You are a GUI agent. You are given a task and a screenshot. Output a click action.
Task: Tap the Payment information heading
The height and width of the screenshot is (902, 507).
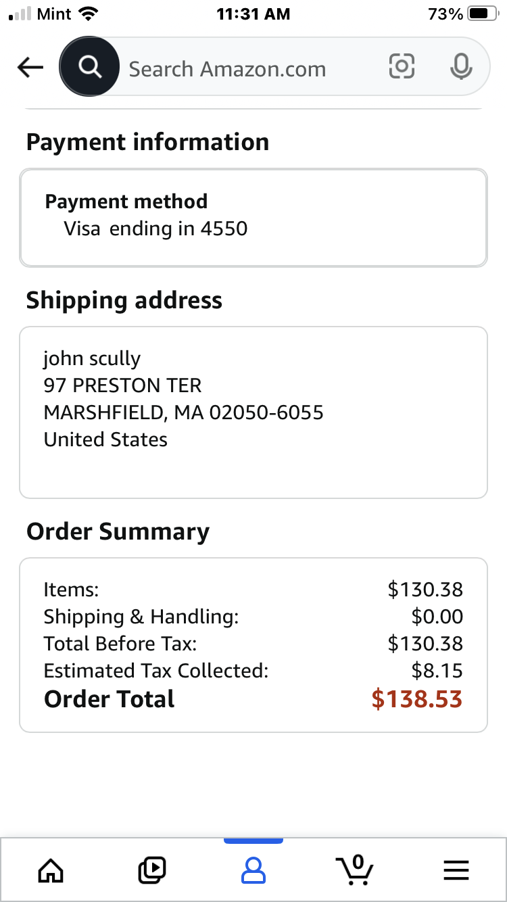tap(147, 142)
